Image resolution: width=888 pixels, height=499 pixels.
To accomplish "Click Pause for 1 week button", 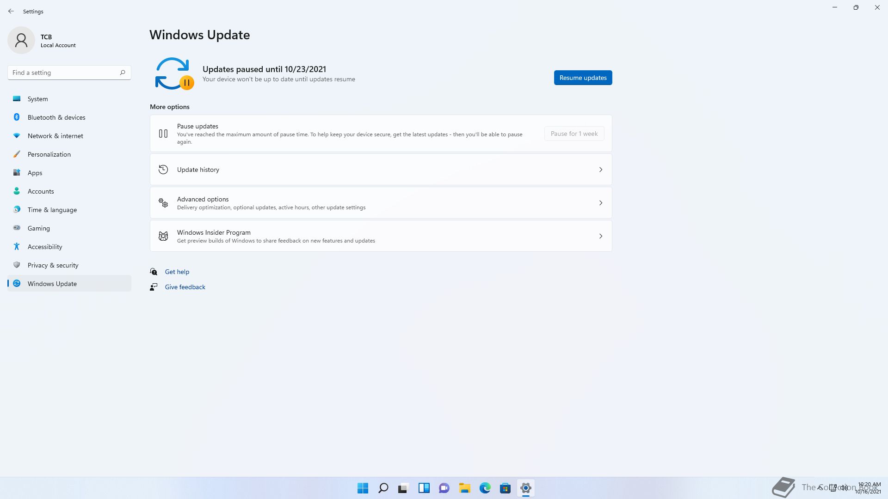I will 574,134.
